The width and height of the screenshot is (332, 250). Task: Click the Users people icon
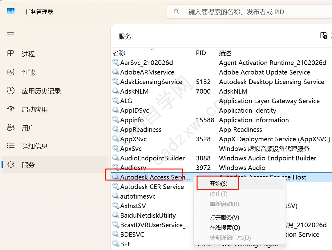tap(10, 127)
